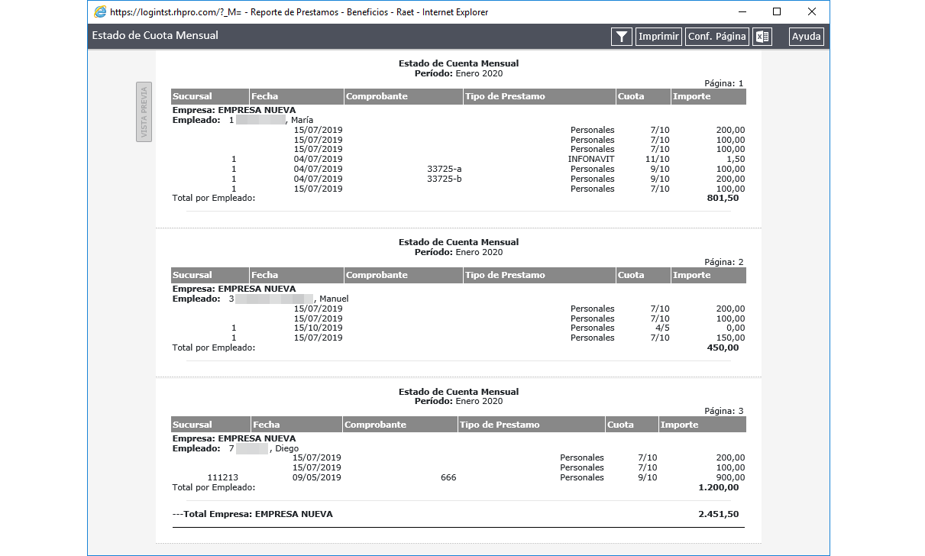Click Comprobante column header on page 1
925x556 pixels.
click(x=403, y=97)
